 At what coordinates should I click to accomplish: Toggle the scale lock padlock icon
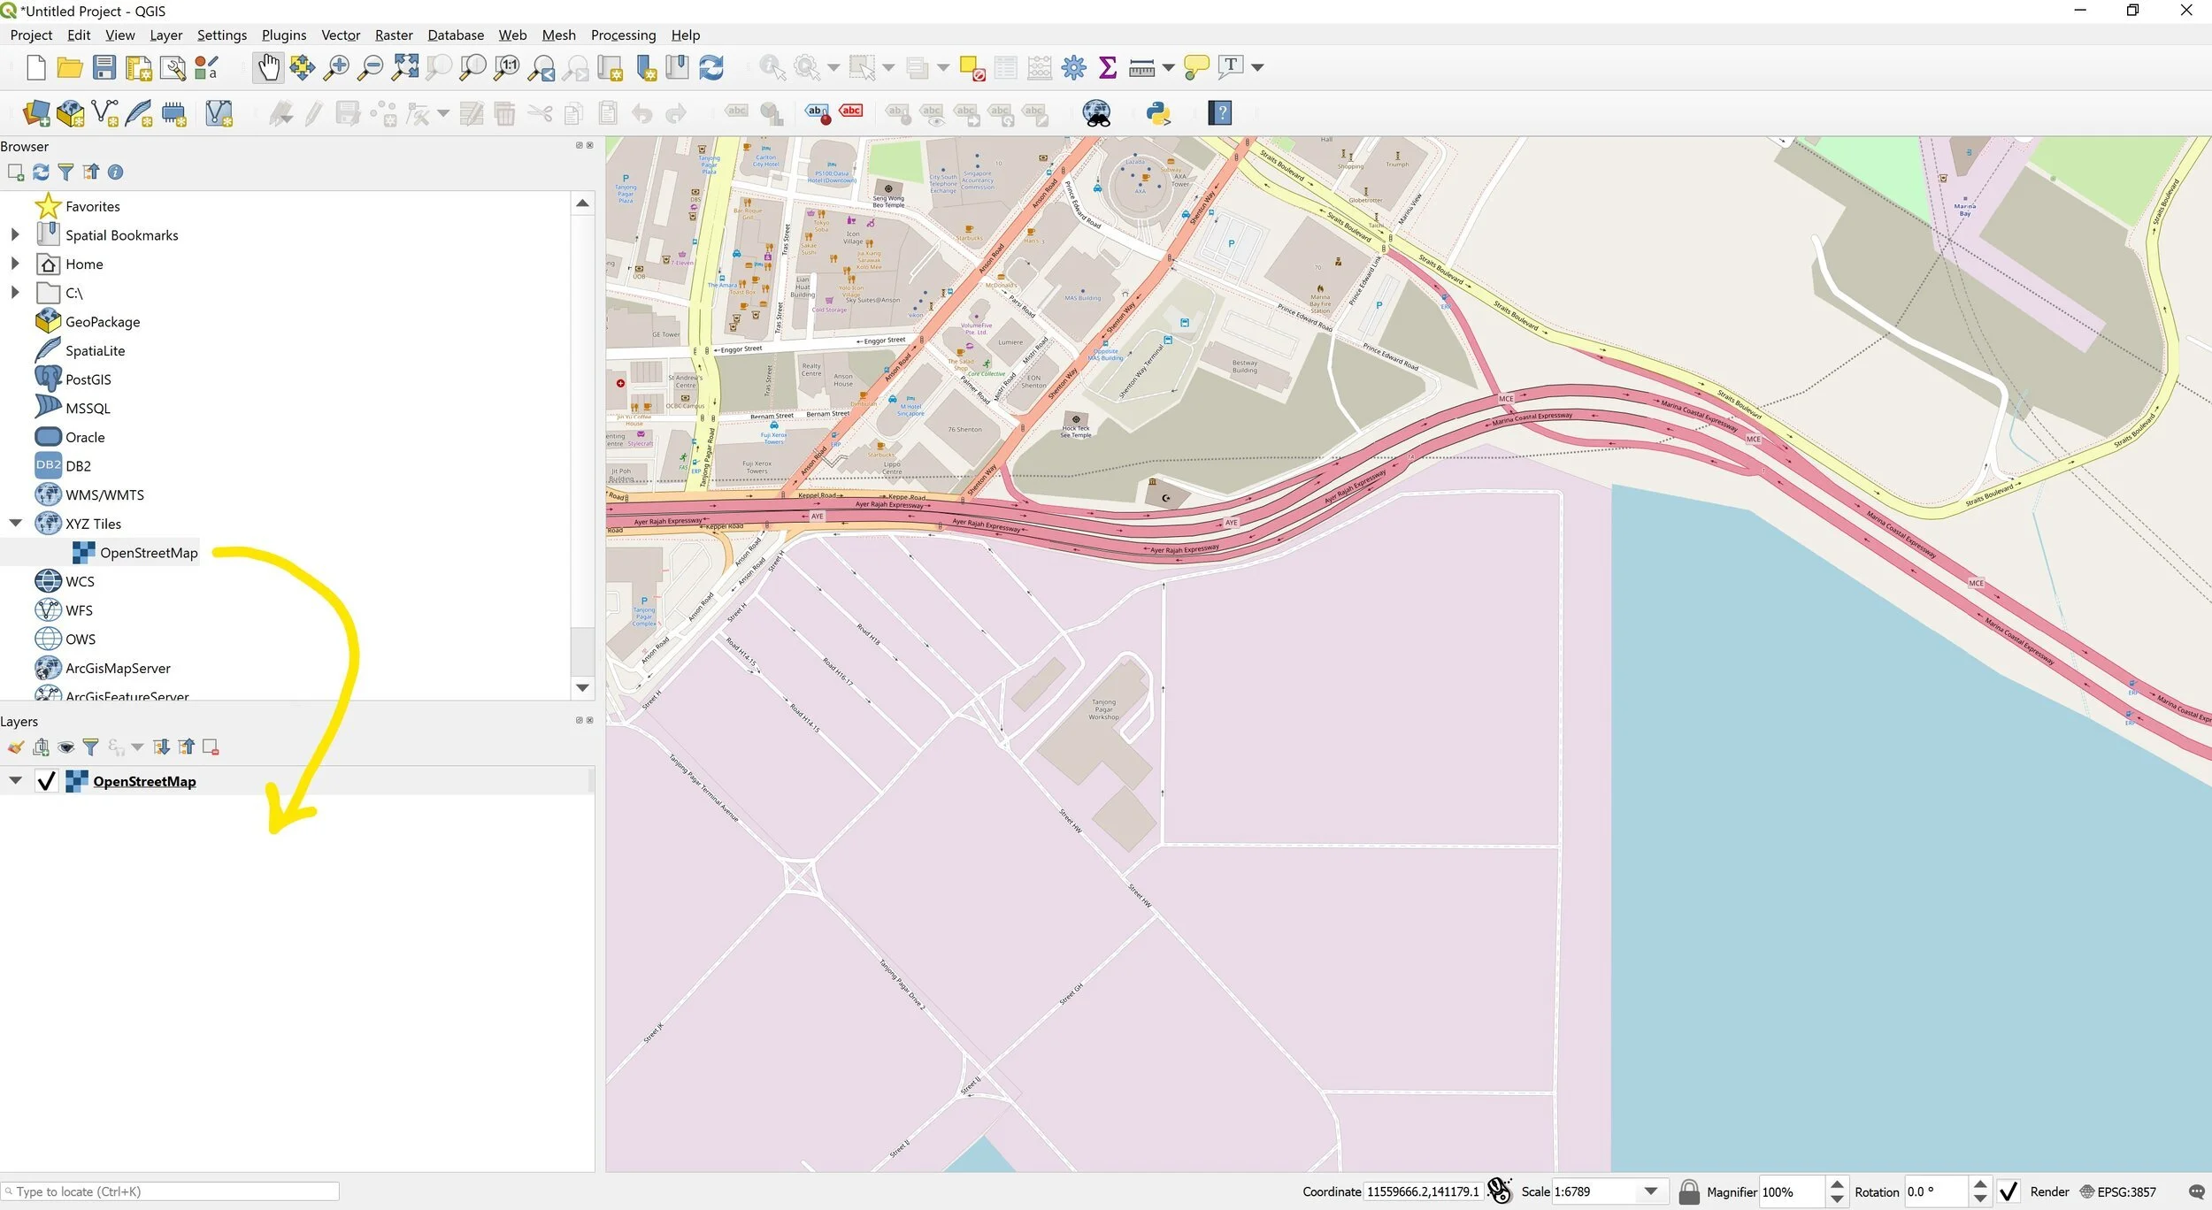tap(1688, 1191)
